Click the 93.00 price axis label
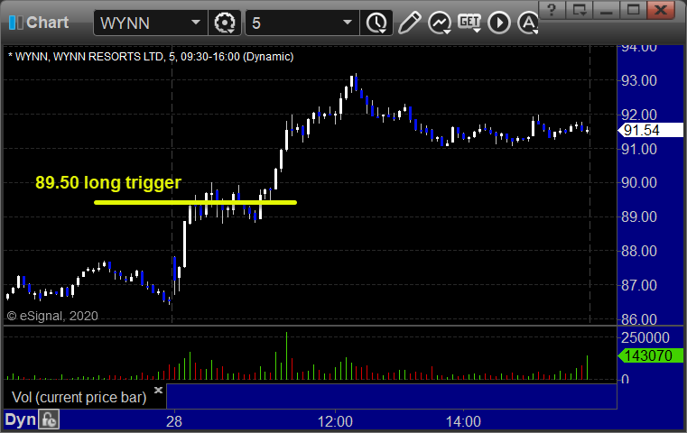Image resolution: width=687 pixels, height=433 pixels. pyautogui.click(x=639, y=80)
